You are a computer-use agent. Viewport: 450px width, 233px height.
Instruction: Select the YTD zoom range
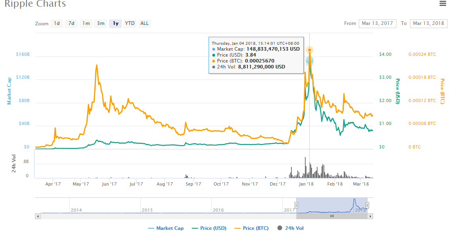(130, 23)
